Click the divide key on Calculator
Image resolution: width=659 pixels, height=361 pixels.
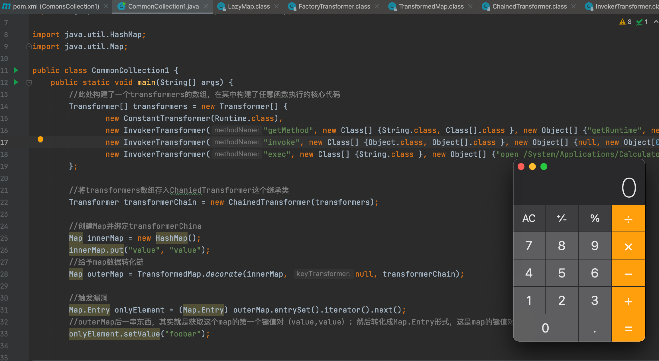pyautogui.click(x=628, y=218)
